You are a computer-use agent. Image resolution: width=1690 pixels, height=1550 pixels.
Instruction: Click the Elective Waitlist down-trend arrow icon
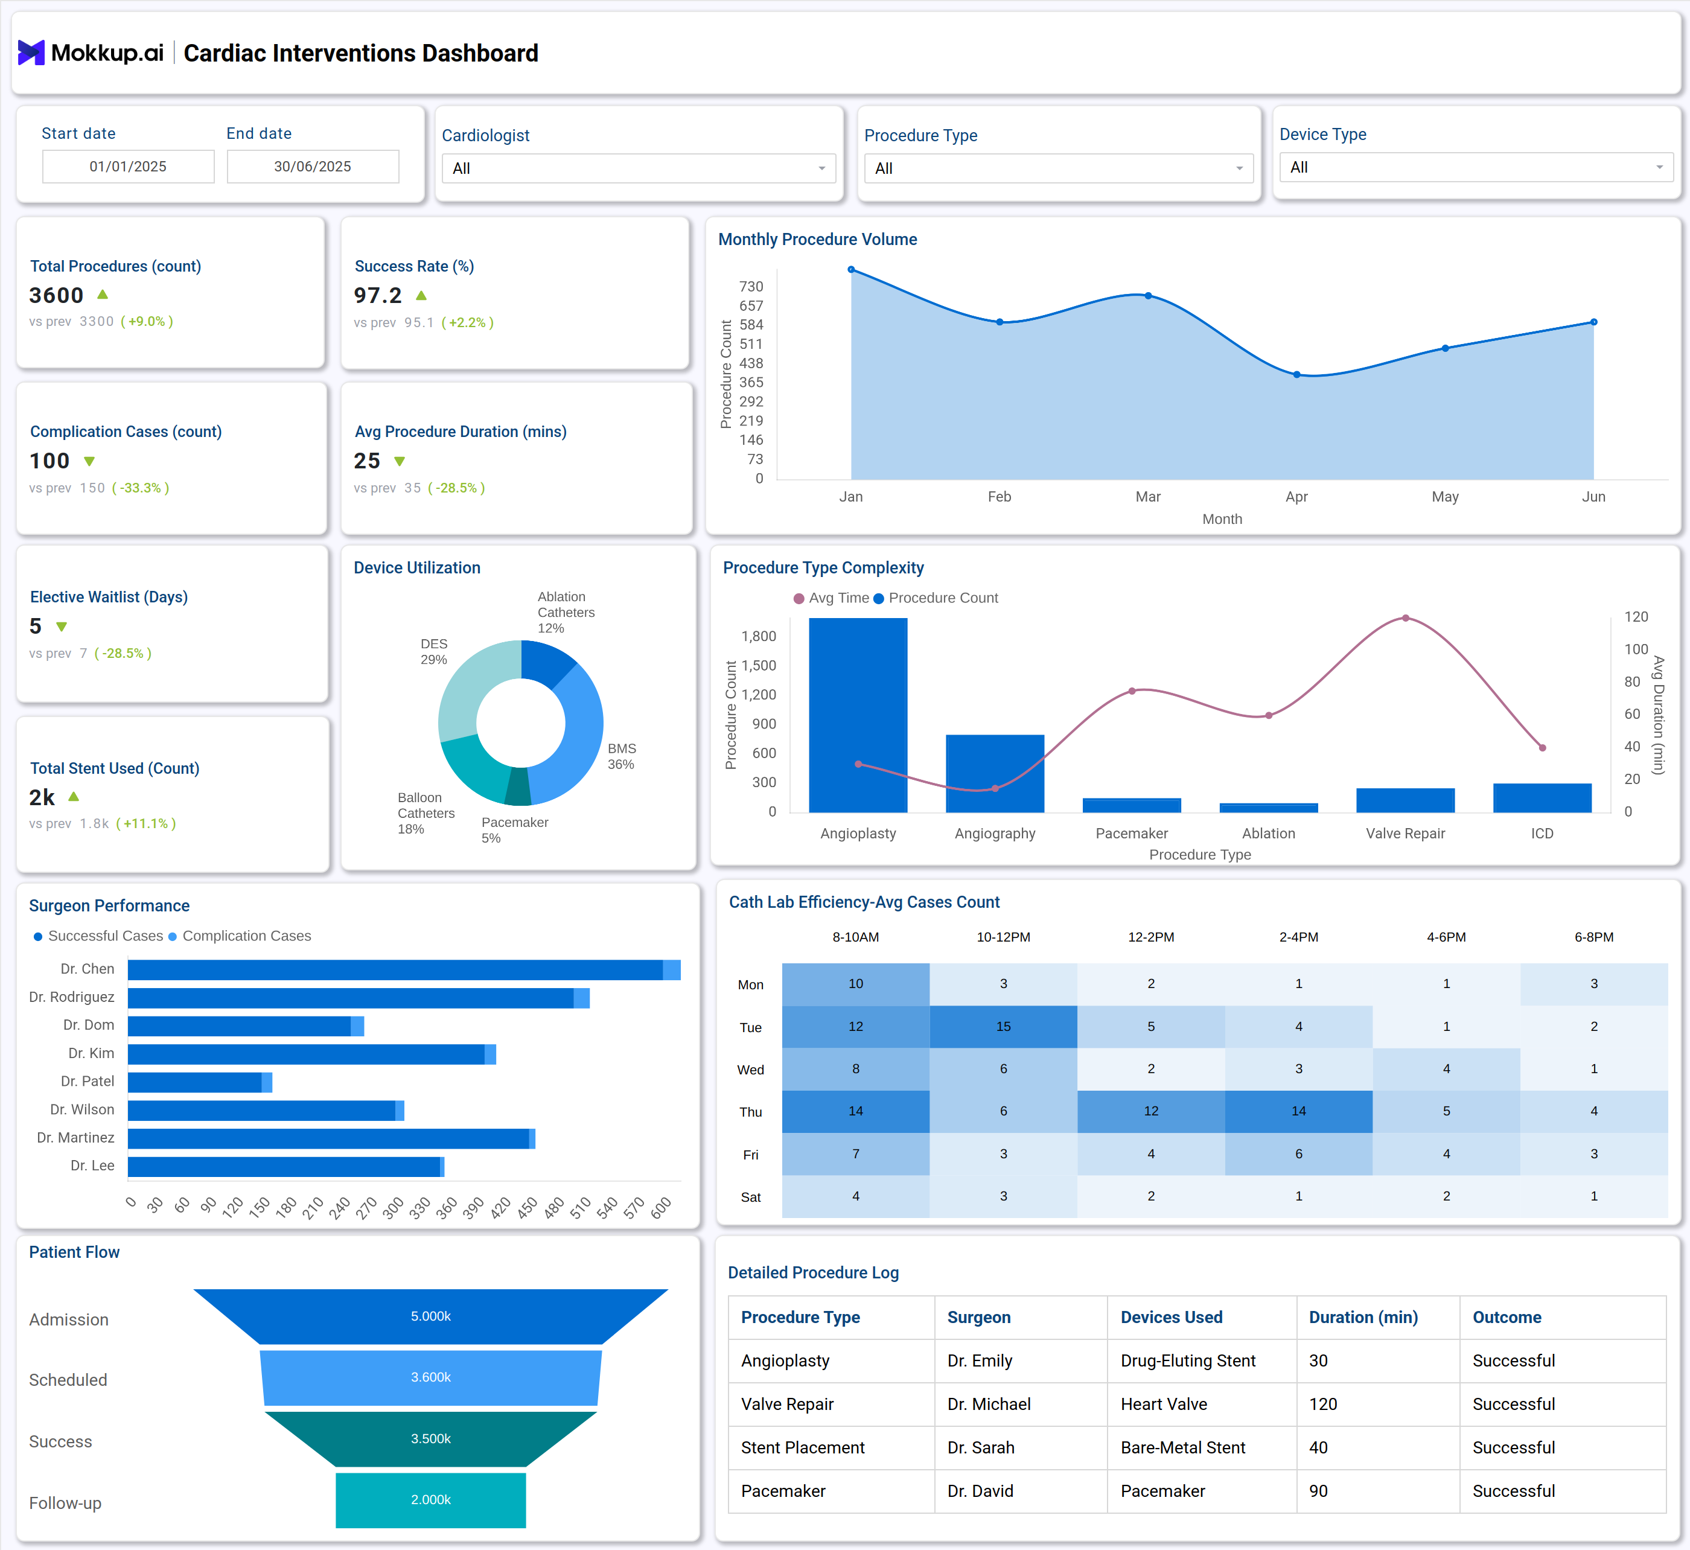pos(61,627)
